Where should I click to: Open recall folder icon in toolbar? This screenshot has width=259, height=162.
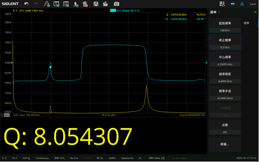(105, 4)
